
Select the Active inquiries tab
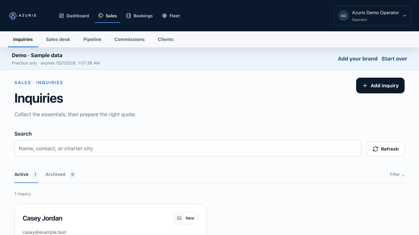click(x=26, y=174)
